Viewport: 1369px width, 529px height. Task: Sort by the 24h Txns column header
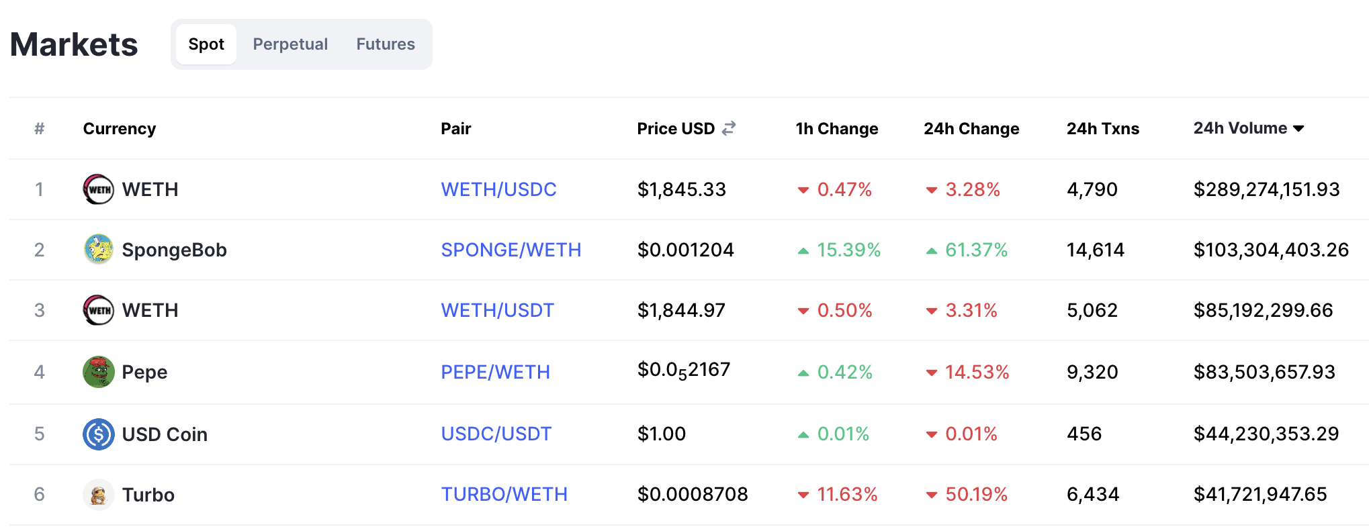pos(1103,129)
